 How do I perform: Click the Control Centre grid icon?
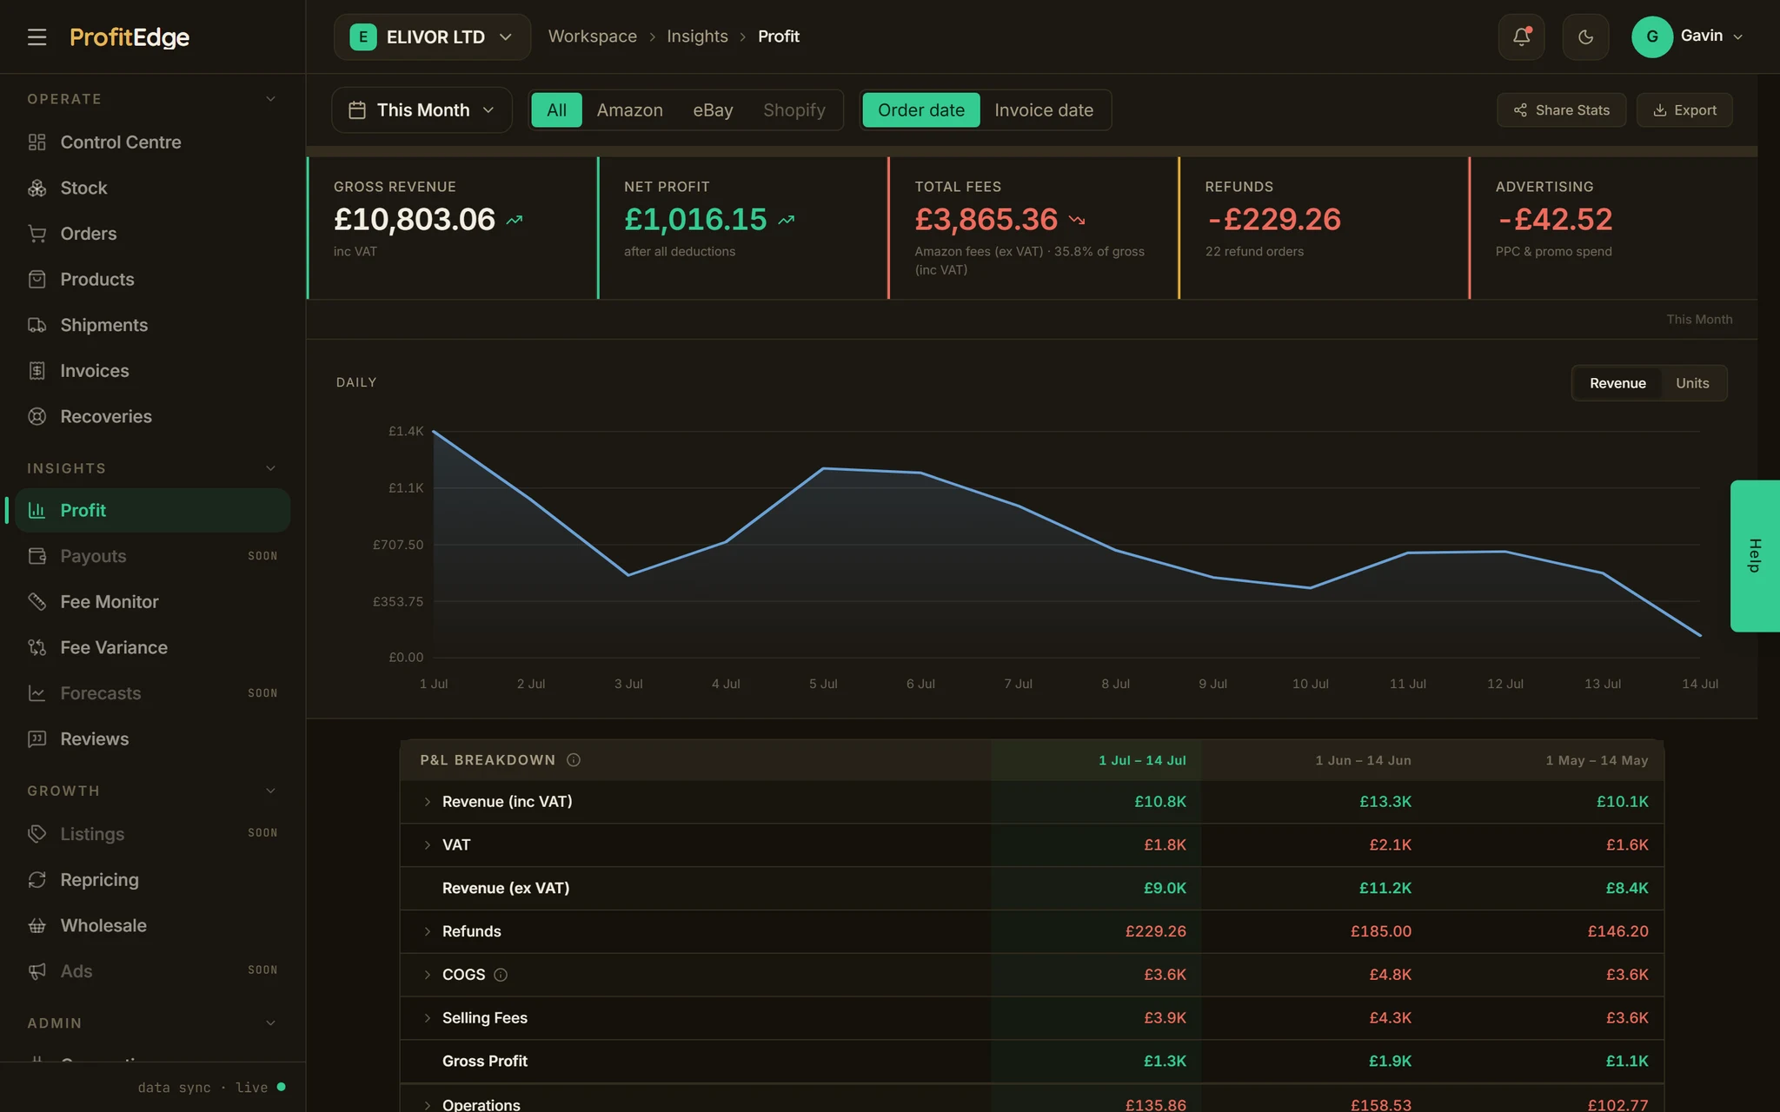37,142
